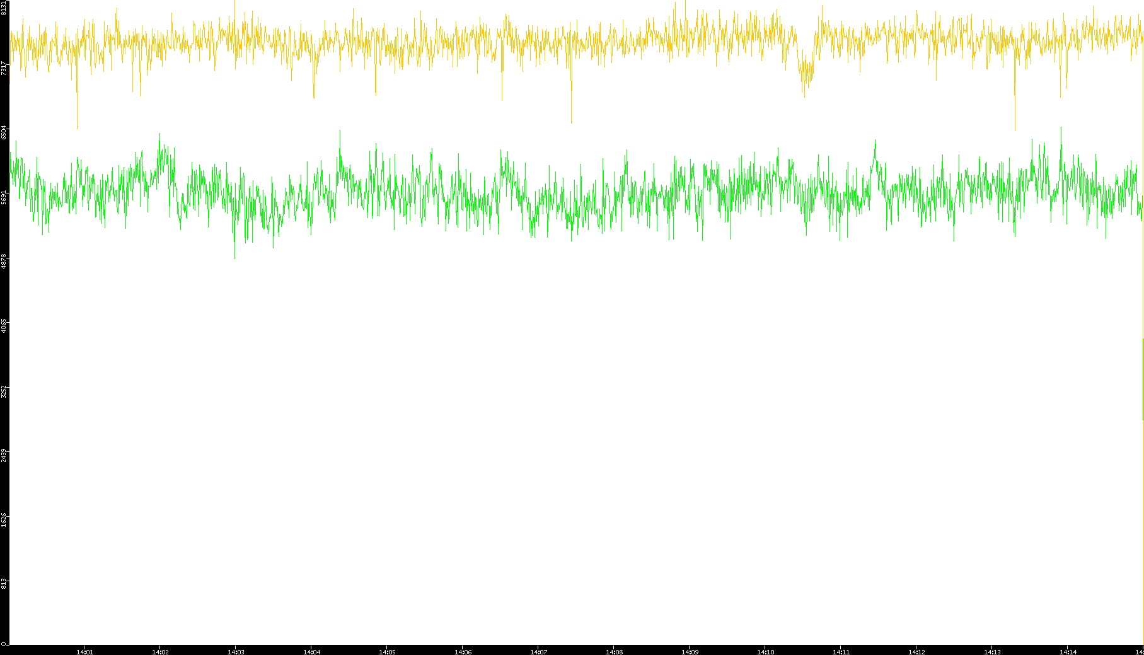Click the 14:03 time axis label

[236, 652]
